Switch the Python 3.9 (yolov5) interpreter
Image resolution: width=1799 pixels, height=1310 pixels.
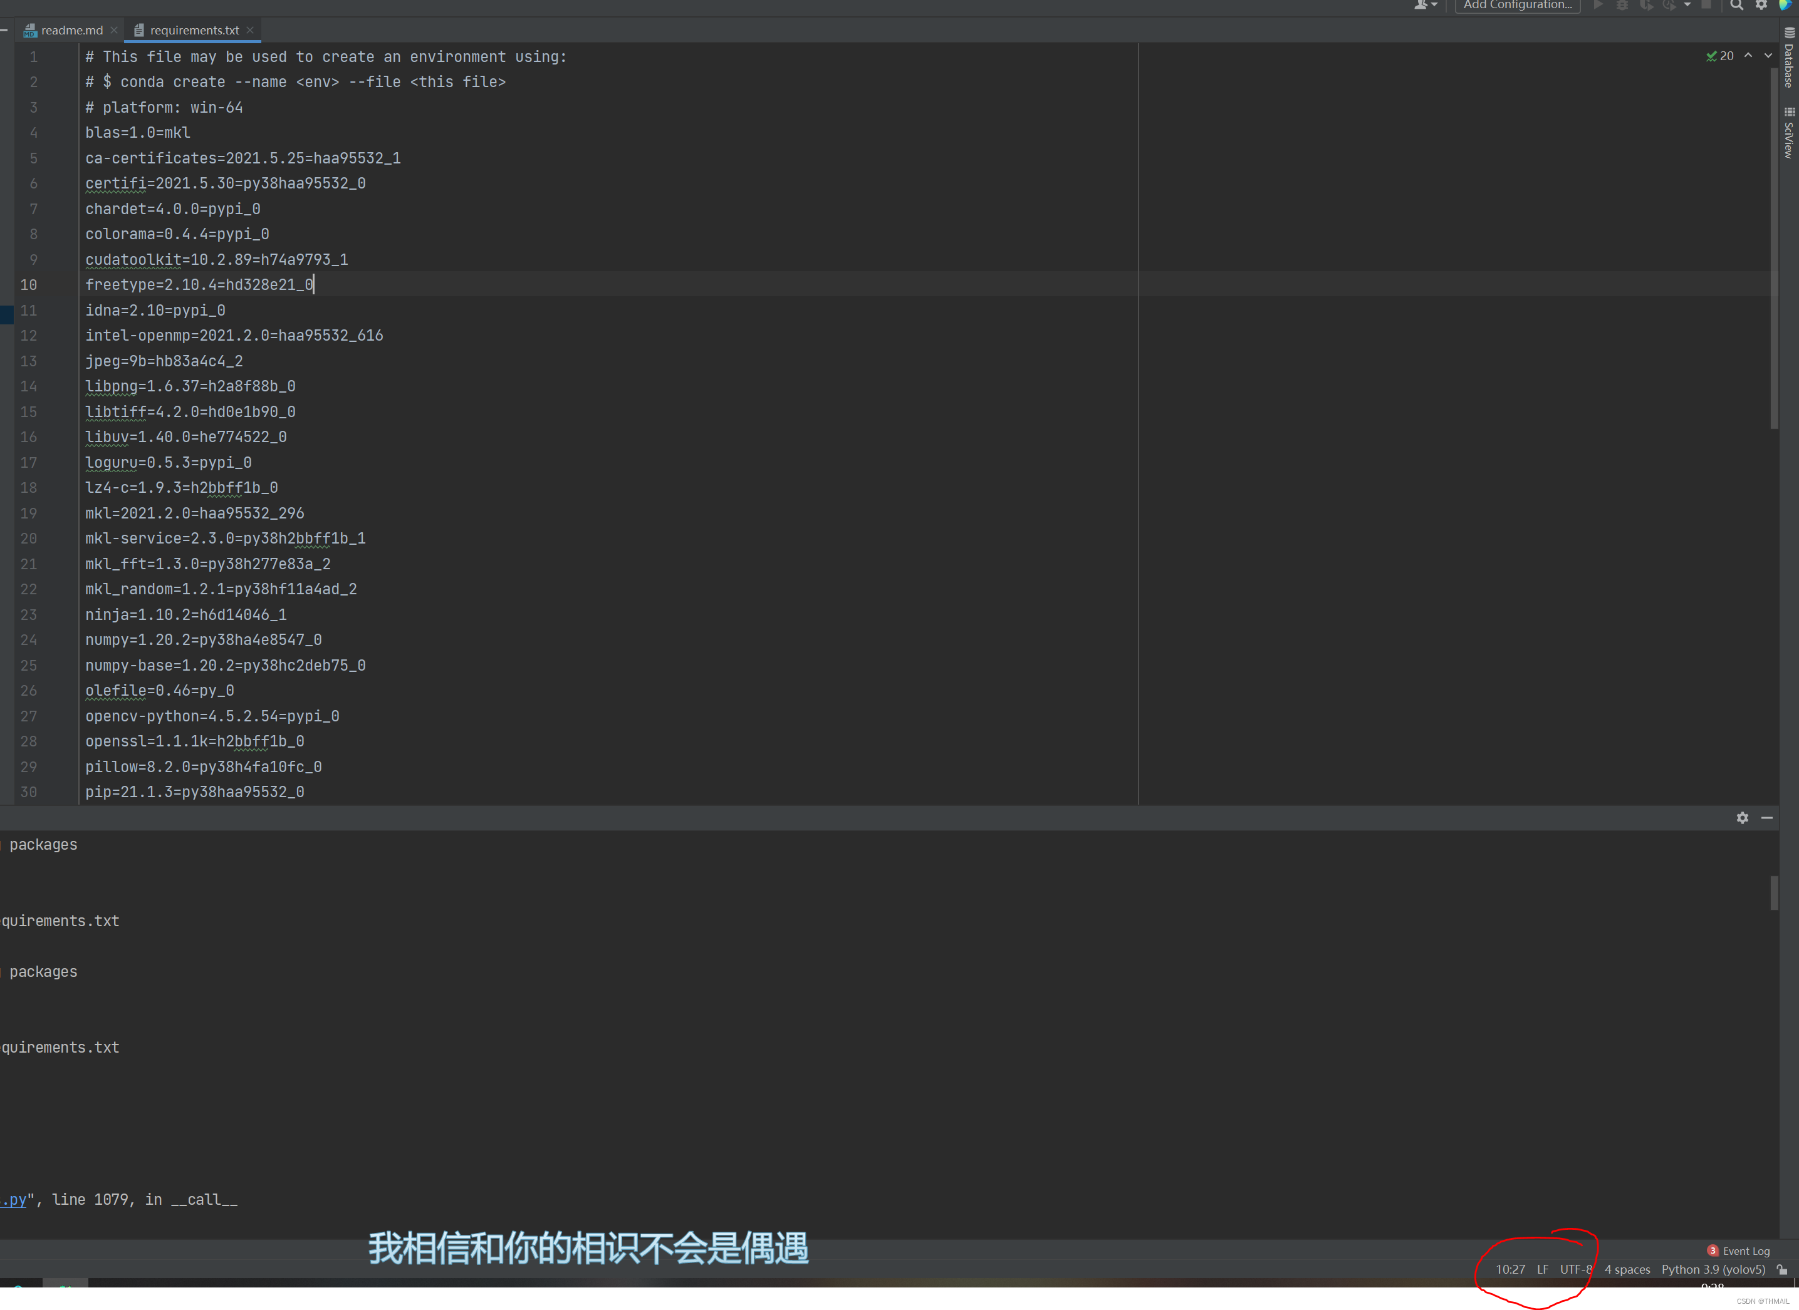click(1713, 1269)
